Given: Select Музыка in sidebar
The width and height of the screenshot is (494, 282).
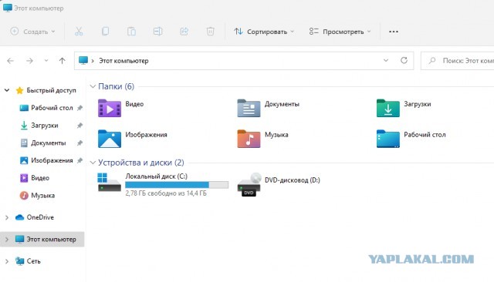Looking at the screenshot, I should [x=43, y=196].
